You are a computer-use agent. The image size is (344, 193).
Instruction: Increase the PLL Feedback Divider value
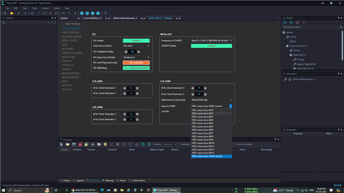[x=139, y=52]
